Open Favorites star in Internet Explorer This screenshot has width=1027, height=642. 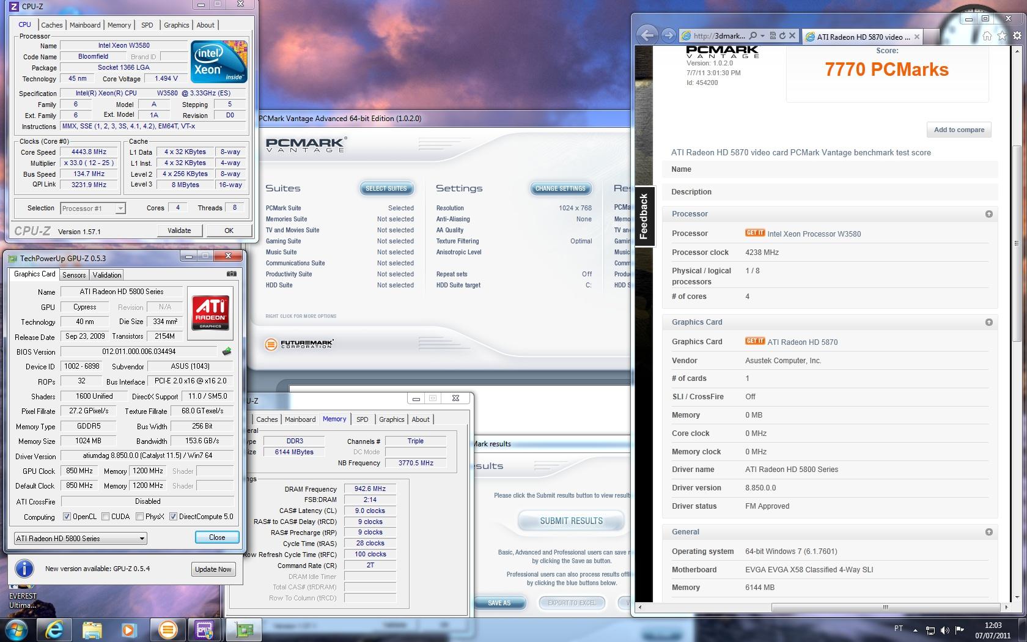point(1002,36)
